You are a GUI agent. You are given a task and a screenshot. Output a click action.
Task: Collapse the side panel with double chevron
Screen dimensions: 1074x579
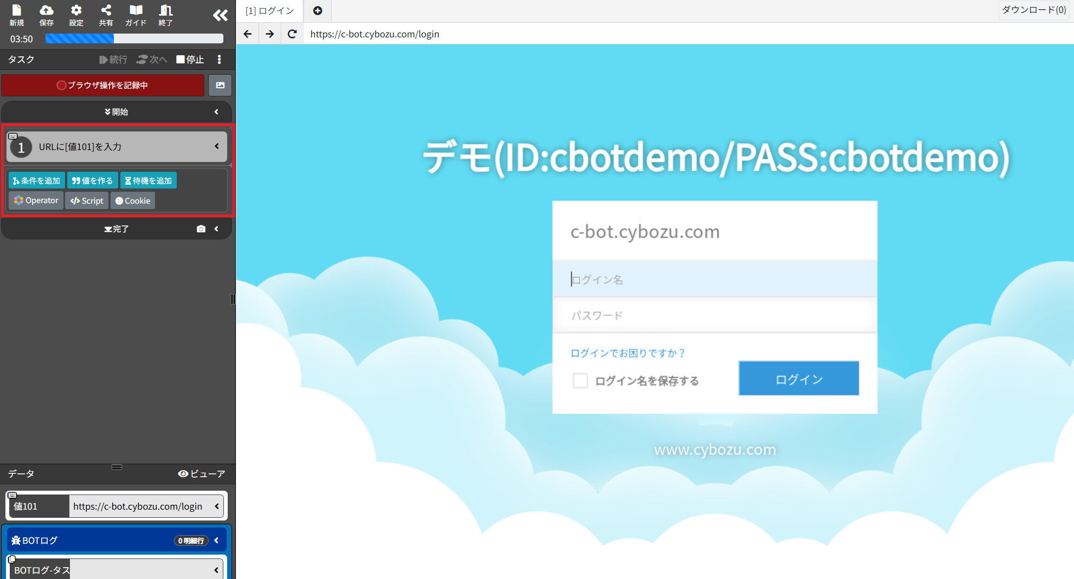[220, 15]
